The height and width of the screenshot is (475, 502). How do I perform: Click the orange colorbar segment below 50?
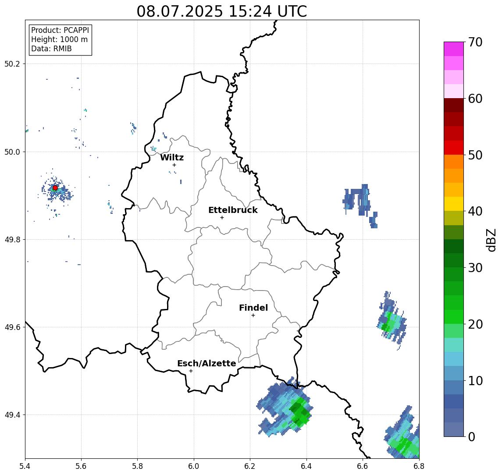point(454,162)
